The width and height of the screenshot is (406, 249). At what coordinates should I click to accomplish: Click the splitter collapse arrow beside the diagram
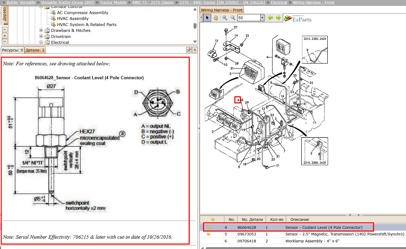point(199,128)
